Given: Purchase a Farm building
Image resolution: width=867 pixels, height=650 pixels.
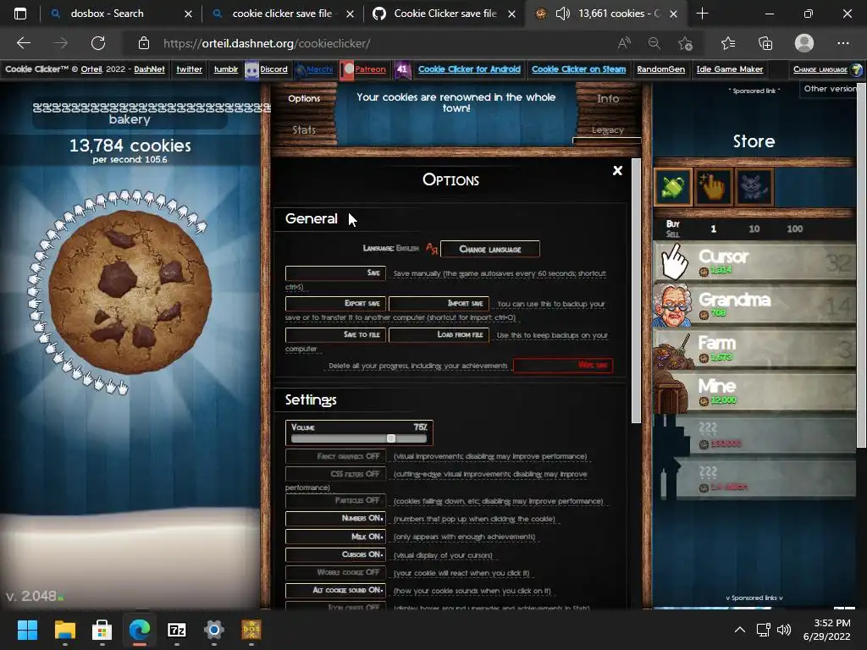Looking at the screenshot, I should [754, 348].
